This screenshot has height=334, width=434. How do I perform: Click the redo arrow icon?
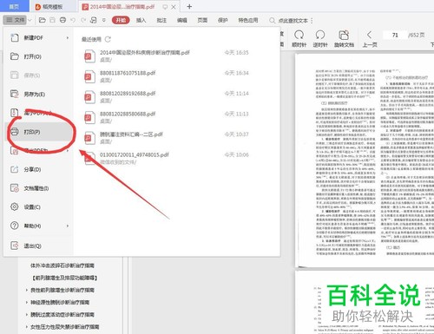click(83, 20)
